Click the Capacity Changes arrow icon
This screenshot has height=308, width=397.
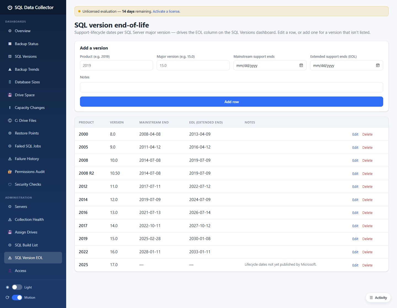click(x=10, y=108)
